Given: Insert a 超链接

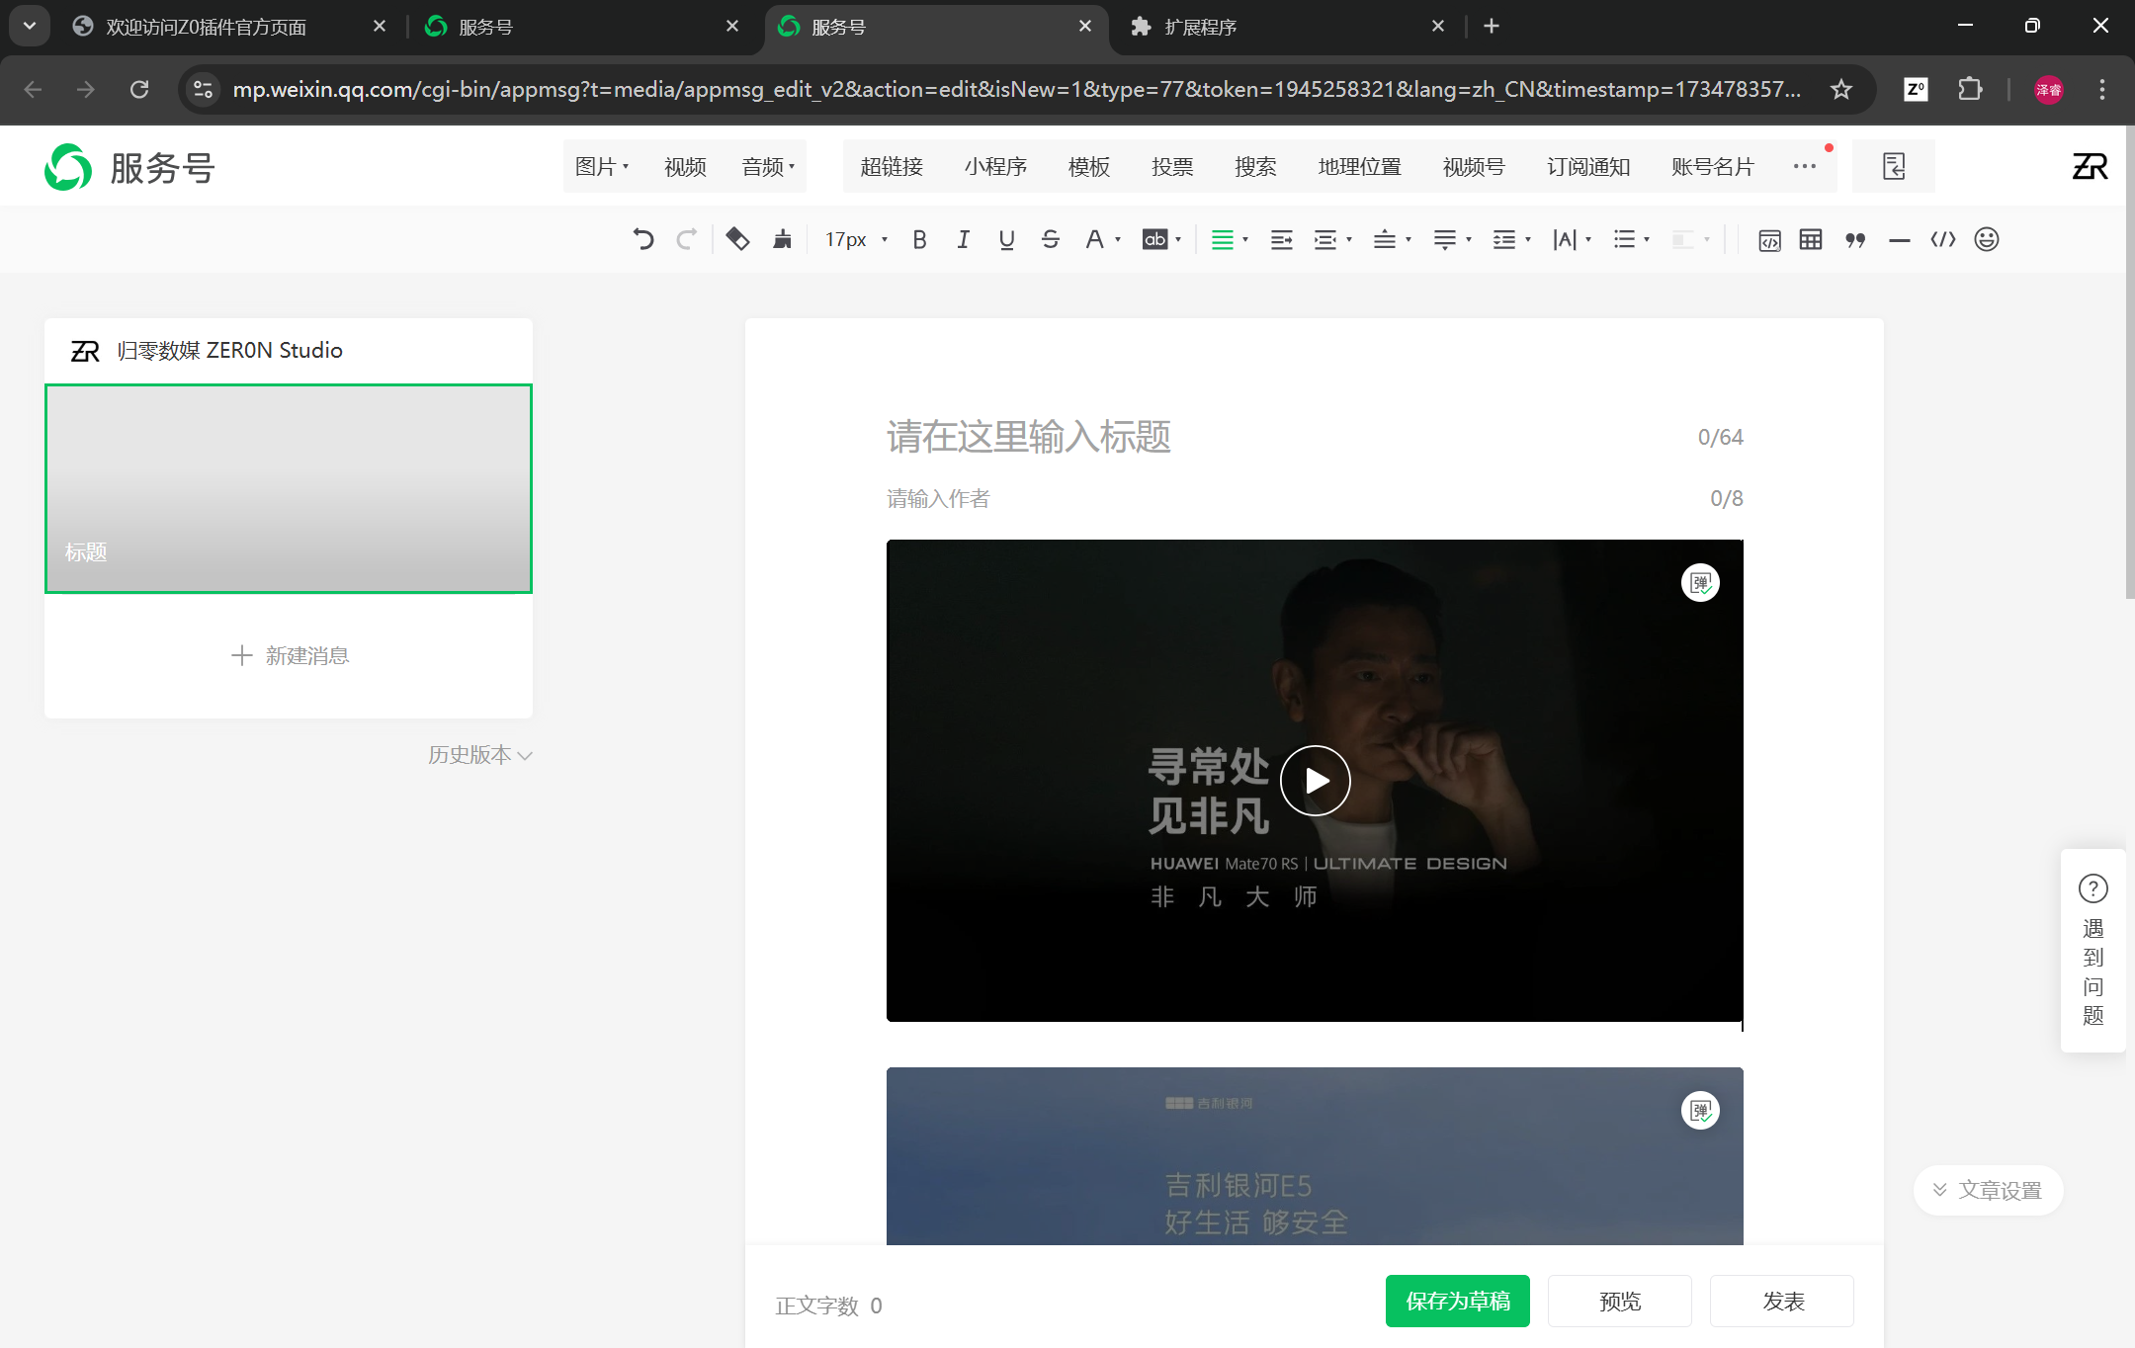Looking at the screenshot, I should [892, 167].
